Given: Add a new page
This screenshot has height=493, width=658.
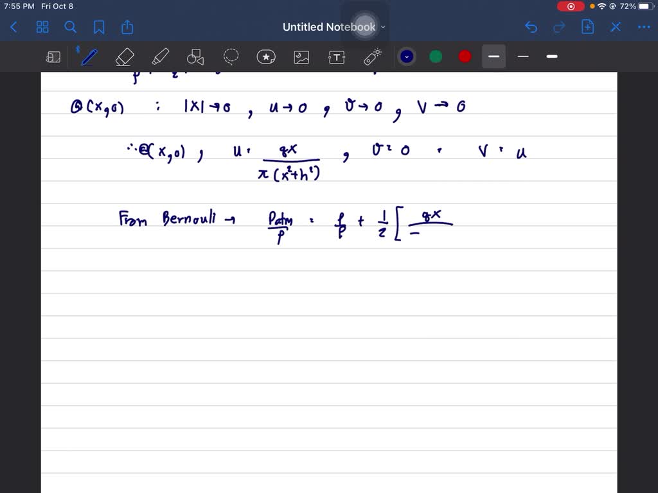Looking at the screenshot, I should (587, 27).
